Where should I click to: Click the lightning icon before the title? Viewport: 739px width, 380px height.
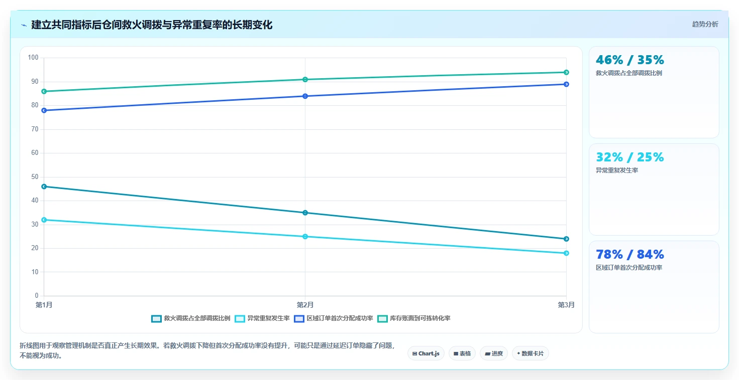click(24, 25)
